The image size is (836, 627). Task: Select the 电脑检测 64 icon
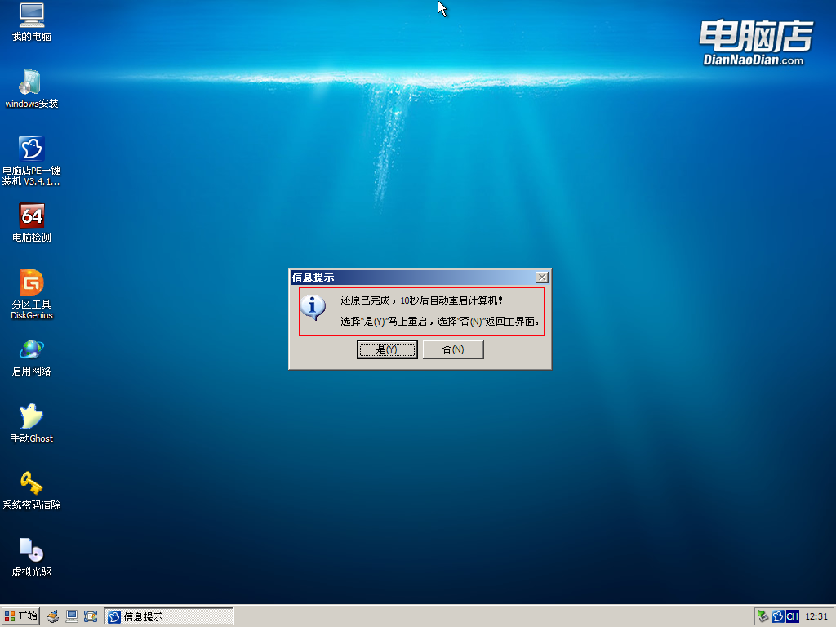[x=31, y=216]
